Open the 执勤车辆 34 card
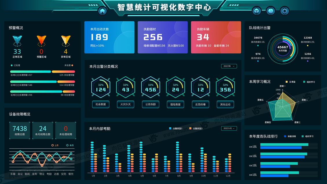The height and width of the screenshot is (184, 327). click(x=216, y=37)
